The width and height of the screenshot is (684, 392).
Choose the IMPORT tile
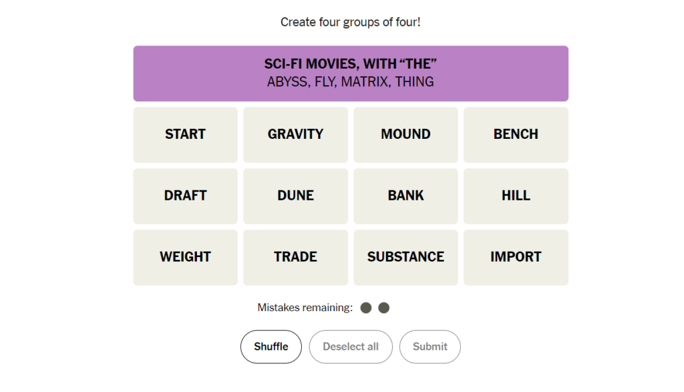click(516, 258)
